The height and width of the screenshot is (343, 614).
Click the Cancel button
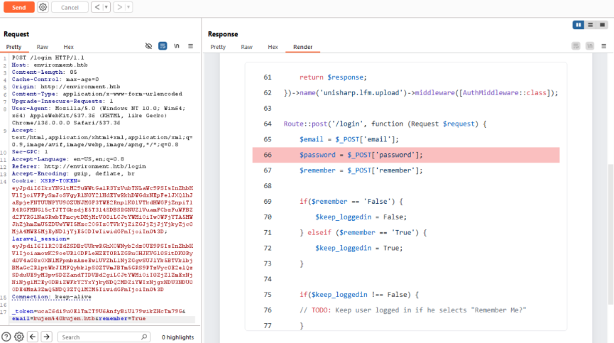pyautogui.click(x=69, y=7)
